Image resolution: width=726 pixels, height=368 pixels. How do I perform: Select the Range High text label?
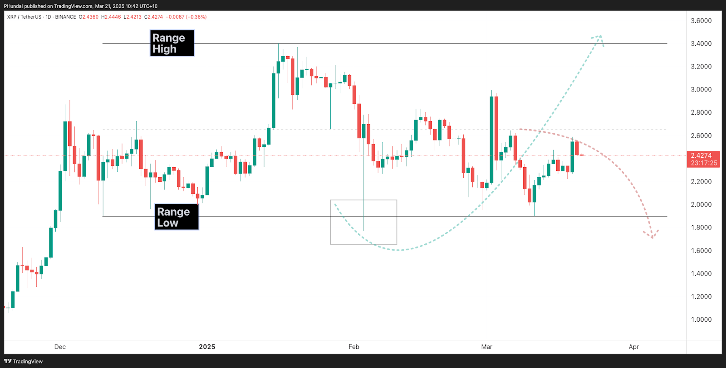[x=172, y=43]
